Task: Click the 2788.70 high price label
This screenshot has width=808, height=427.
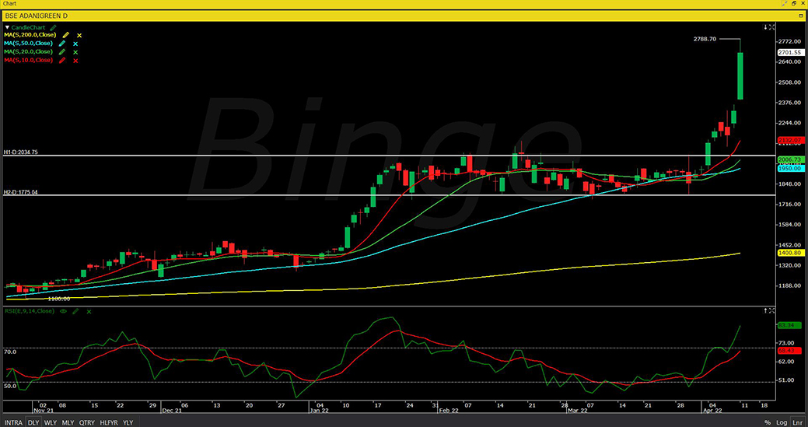Action: 705,39
